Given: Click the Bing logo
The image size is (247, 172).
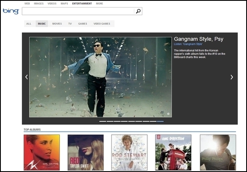Looking at the screenshot, I should tap(11, 11).
